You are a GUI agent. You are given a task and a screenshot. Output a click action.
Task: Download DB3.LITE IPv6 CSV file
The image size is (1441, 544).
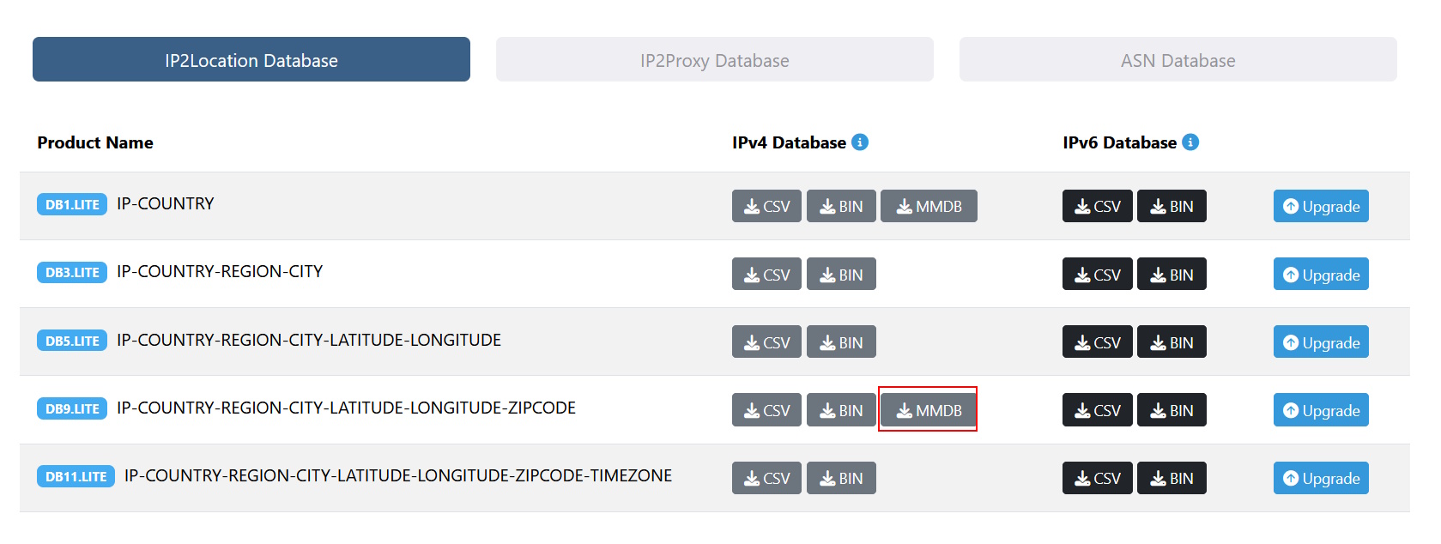1098,274
